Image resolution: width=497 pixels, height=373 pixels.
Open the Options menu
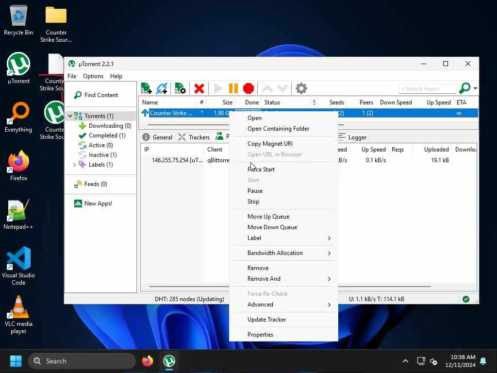click(93, 76)
